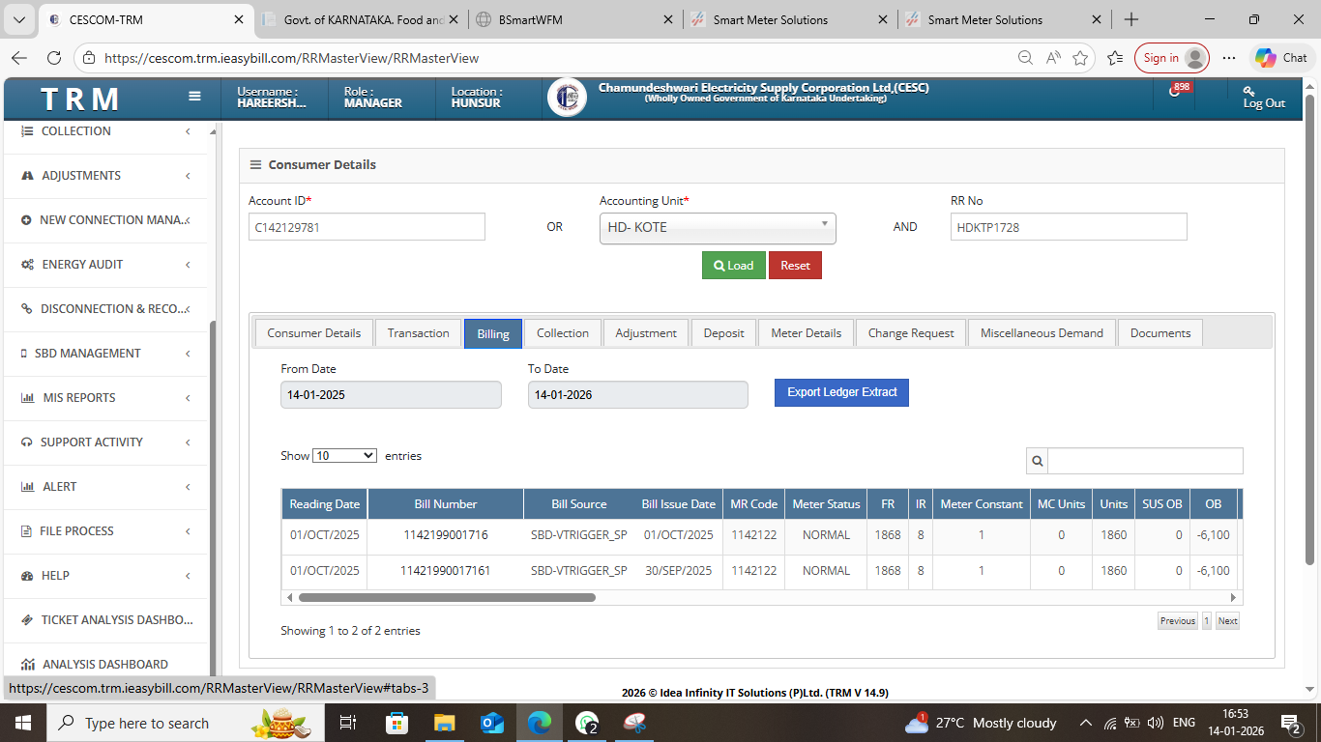Click the Ticket Analysis Dashboard sidebar icon
Screen dimensions: 1321x742
pos(27,620)
